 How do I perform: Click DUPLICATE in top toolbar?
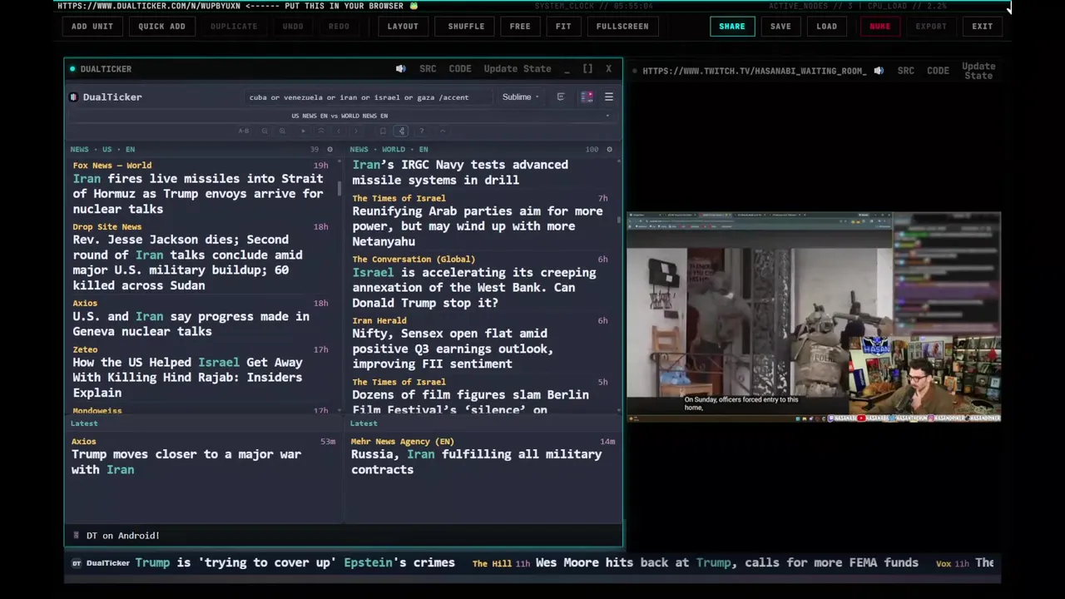click(234, 26)
